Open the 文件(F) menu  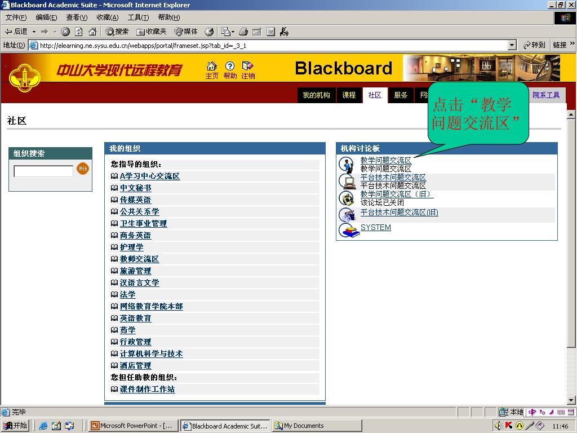click(16, 17)
